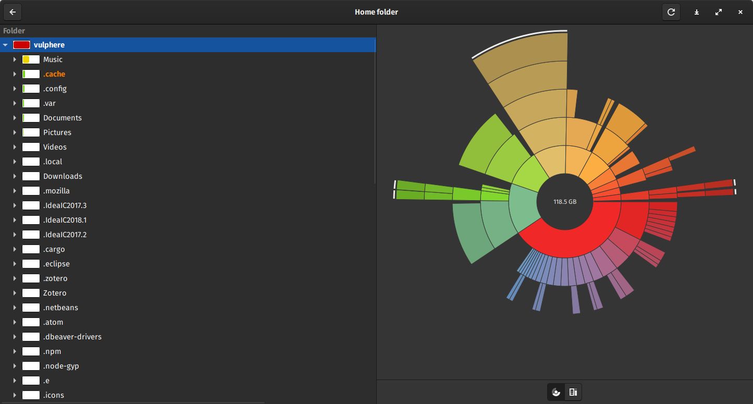Select the .dbeaver-drivers folder row
Screen dimensions: 753x404
click(72, 337)
